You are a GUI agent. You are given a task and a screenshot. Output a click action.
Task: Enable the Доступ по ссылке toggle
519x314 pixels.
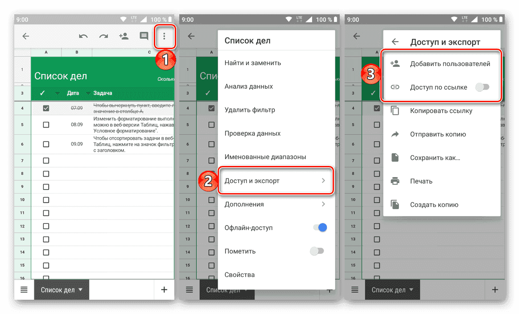[x=483, y=87]
